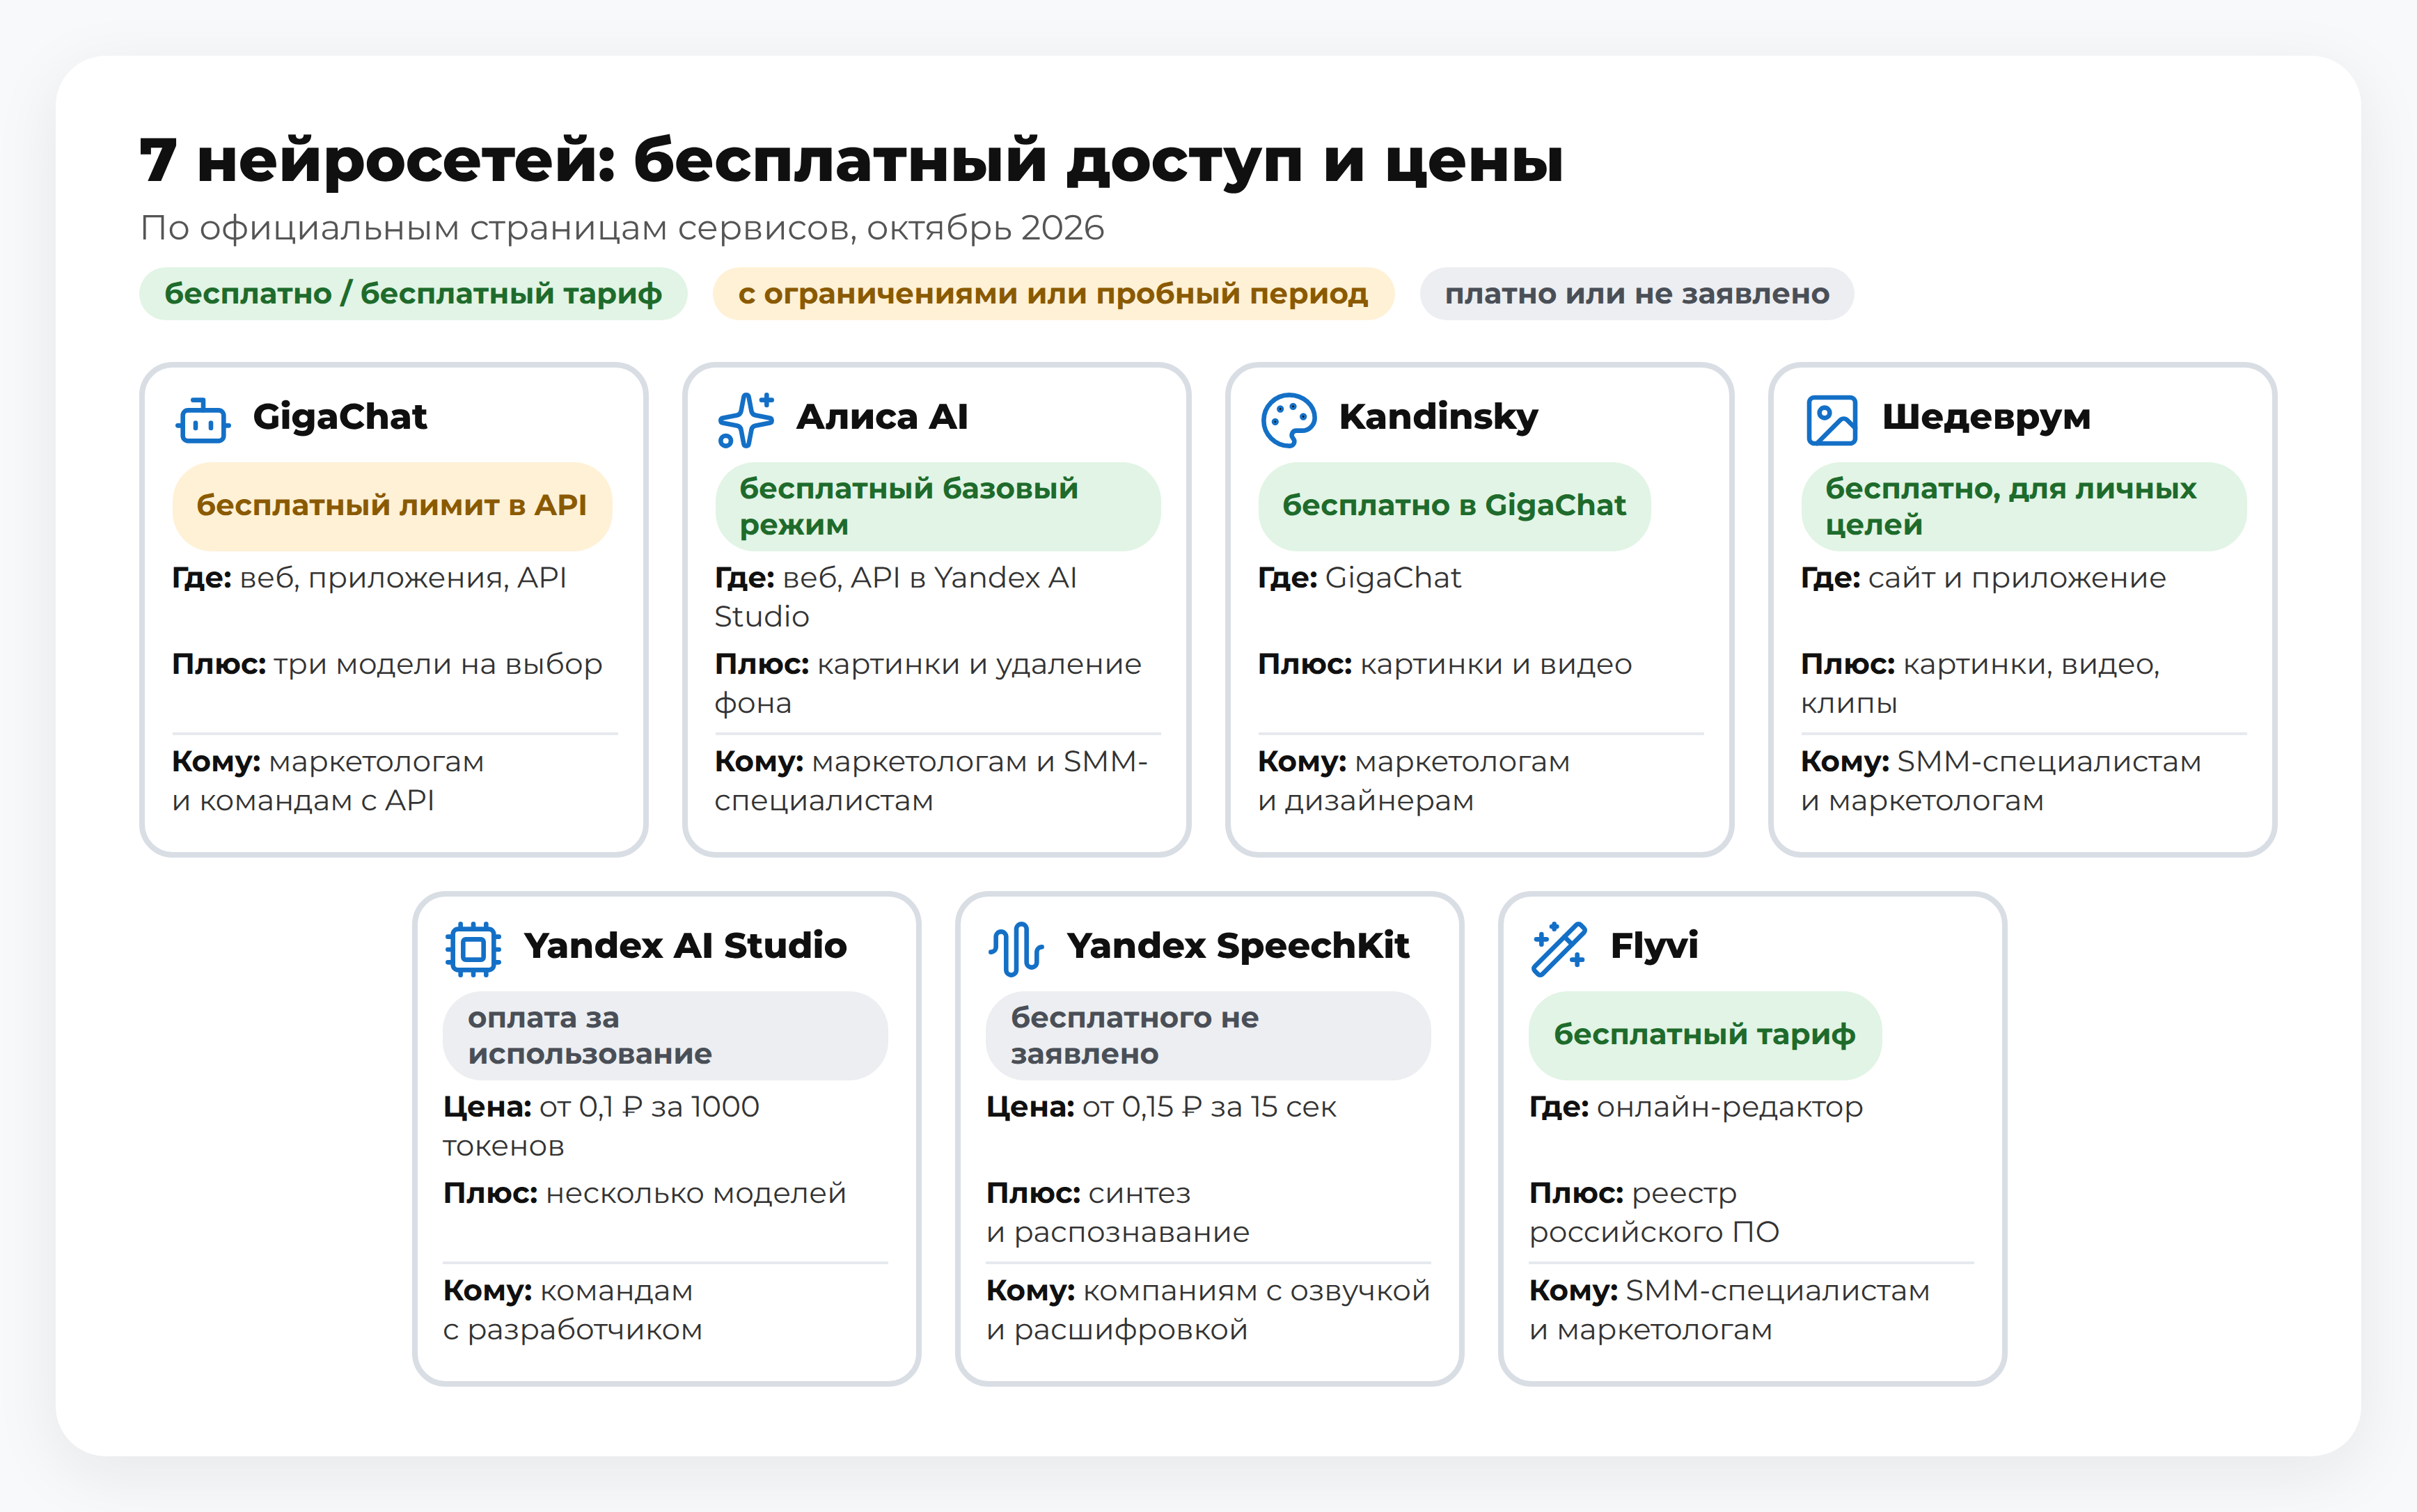
Task: Click the Yandex AI Studio chip icon
Action: click(x=473, y=949)
